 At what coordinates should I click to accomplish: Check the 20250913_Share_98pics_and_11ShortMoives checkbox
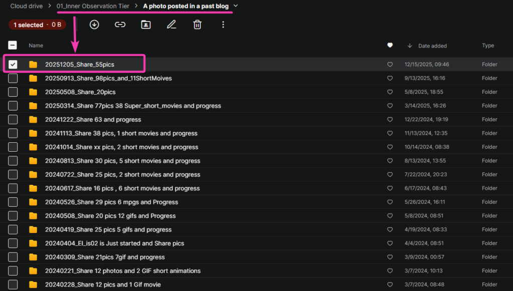pos(13,78)
